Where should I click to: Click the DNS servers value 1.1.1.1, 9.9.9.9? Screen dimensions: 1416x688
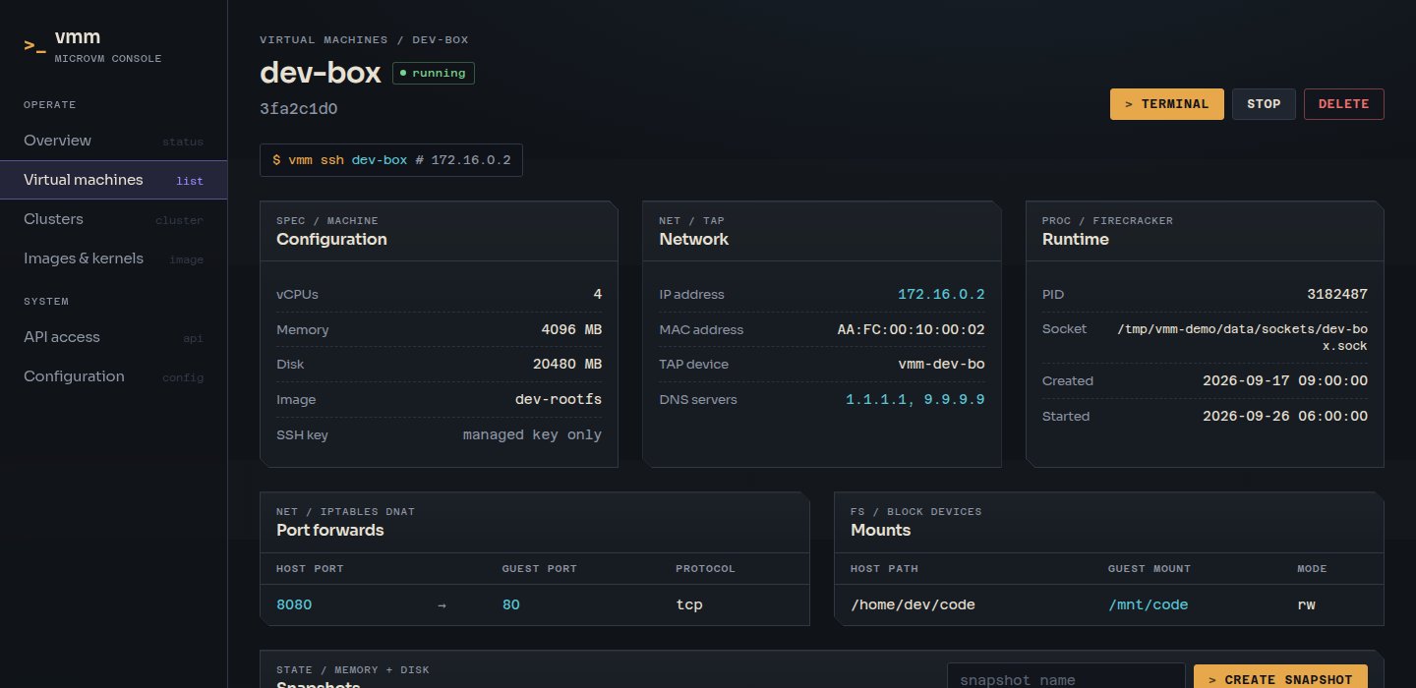point(915,400)
